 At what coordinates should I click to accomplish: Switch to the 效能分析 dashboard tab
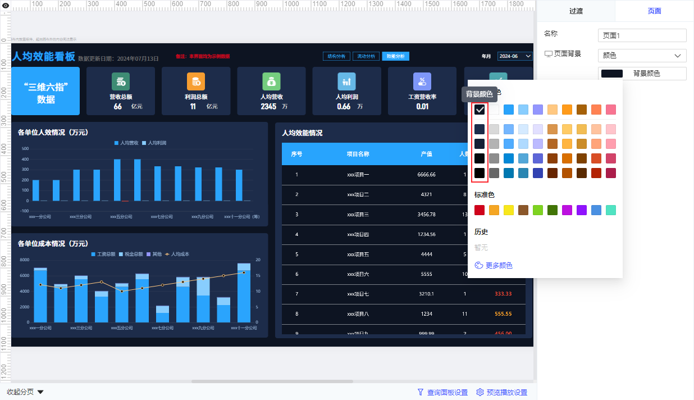(x=396, y=56)
